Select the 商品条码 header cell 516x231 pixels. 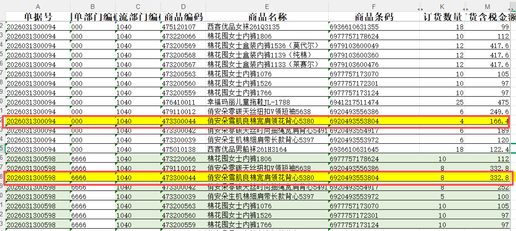tap(374, 17)
